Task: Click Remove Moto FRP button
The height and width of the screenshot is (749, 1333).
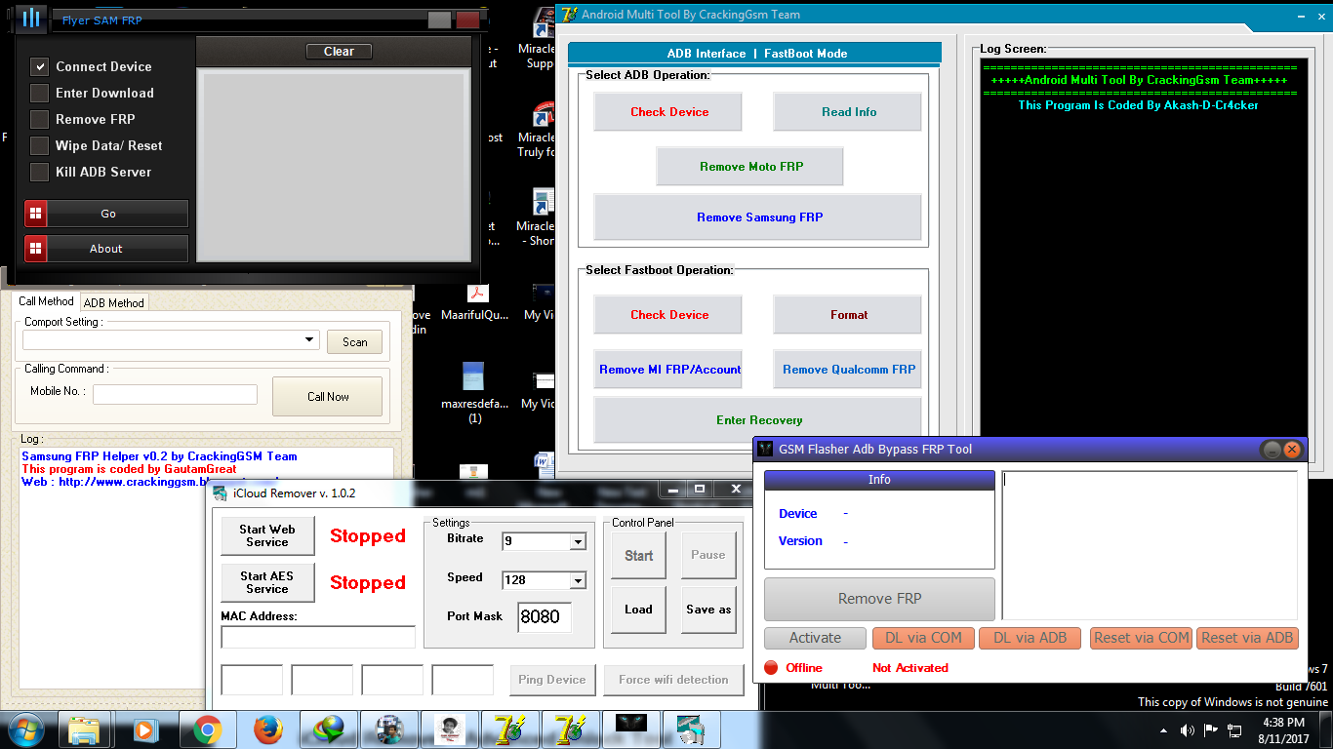Action: click(750, 167)
